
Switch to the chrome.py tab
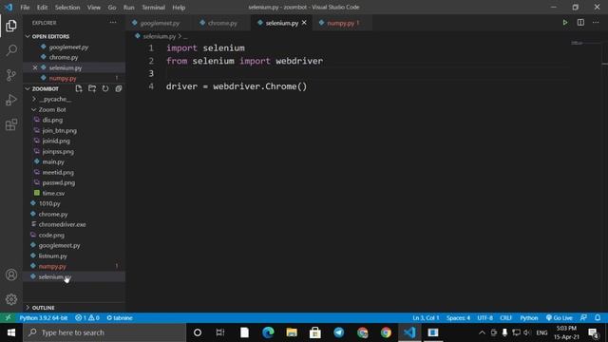(x=221, y=23)
